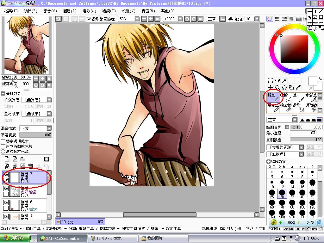Open the 【常規的圓形】 brush shape dropdown
Screen dimensions: 324x243
pos(302,147)
